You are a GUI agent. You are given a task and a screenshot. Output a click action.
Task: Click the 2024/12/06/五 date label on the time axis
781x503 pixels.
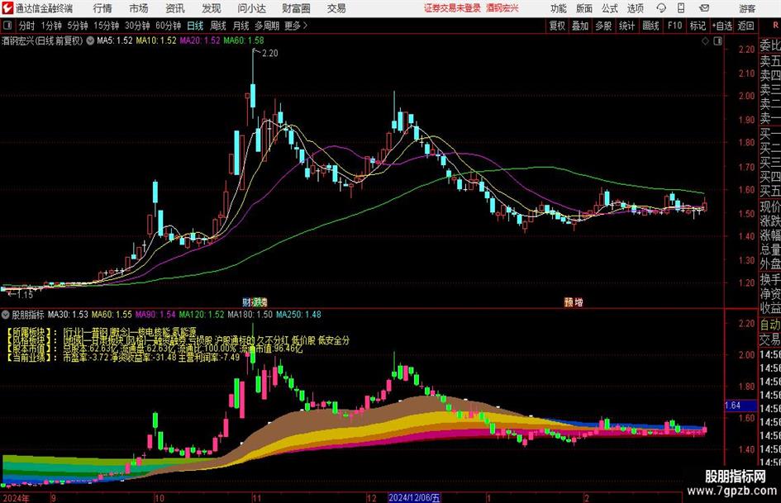coord(414,497)
